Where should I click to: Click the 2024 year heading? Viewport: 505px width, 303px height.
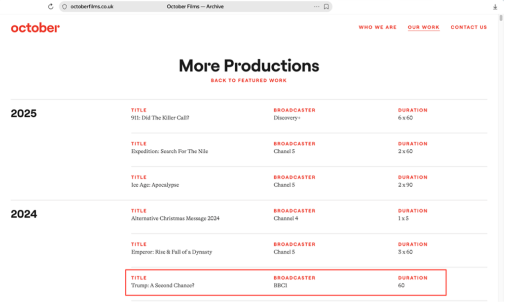coord(23,214)
